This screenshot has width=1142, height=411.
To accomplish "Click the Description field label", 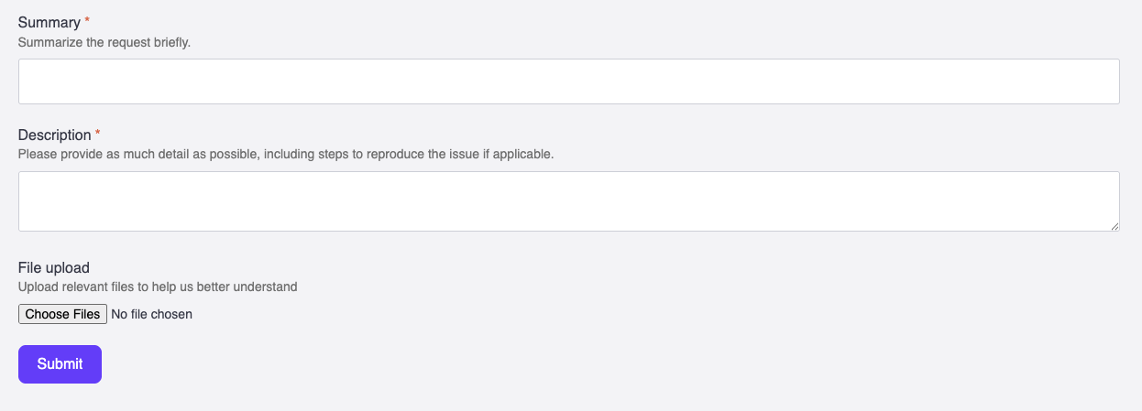I will tap(55, 135).
